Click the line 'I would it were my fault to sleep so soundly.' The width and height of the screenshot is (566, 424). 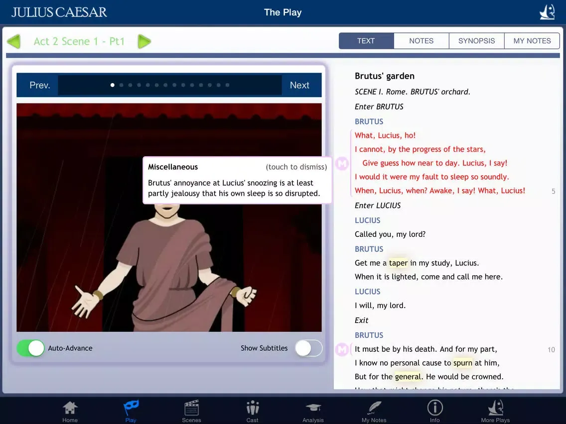[x=431, y=177]
